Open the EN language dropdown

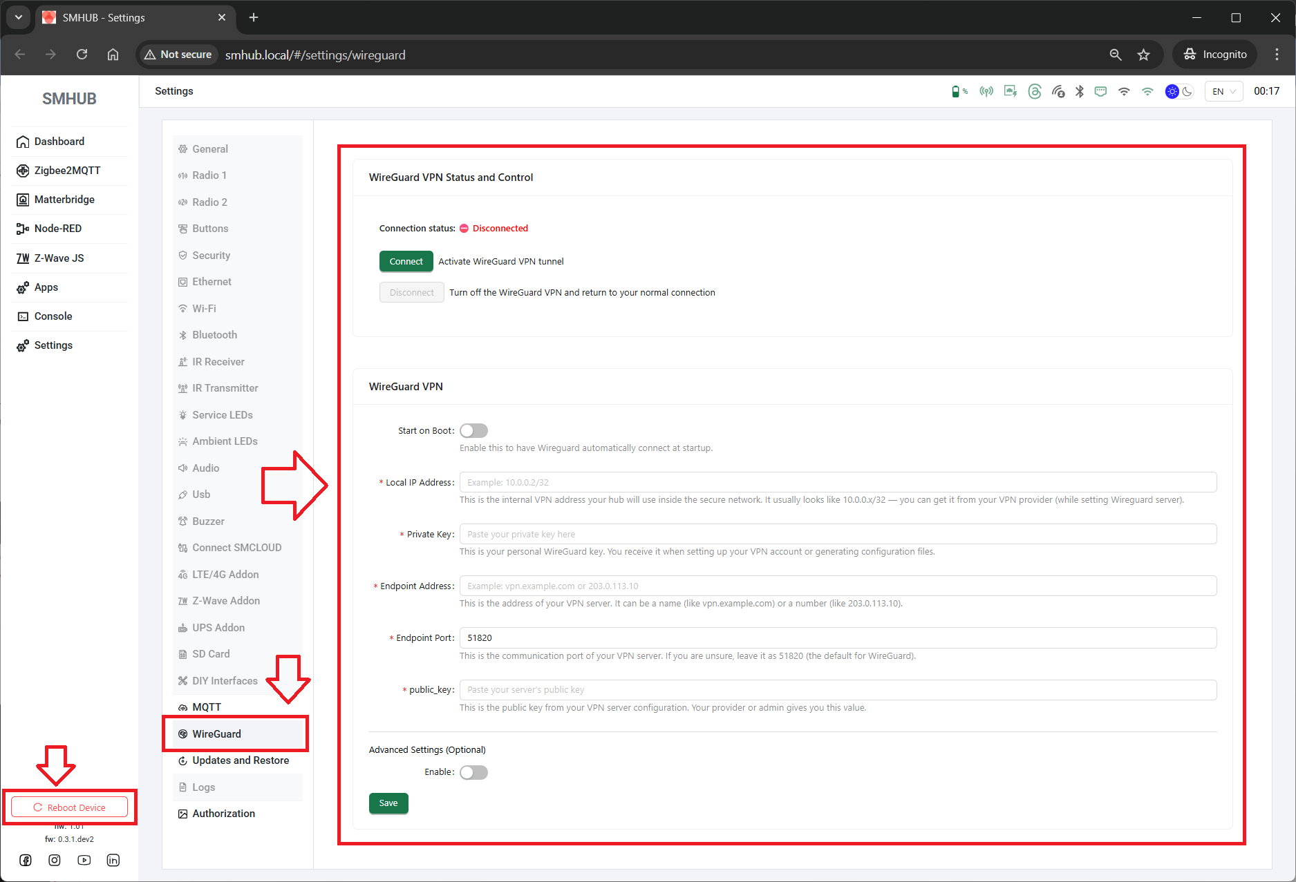1223,91
